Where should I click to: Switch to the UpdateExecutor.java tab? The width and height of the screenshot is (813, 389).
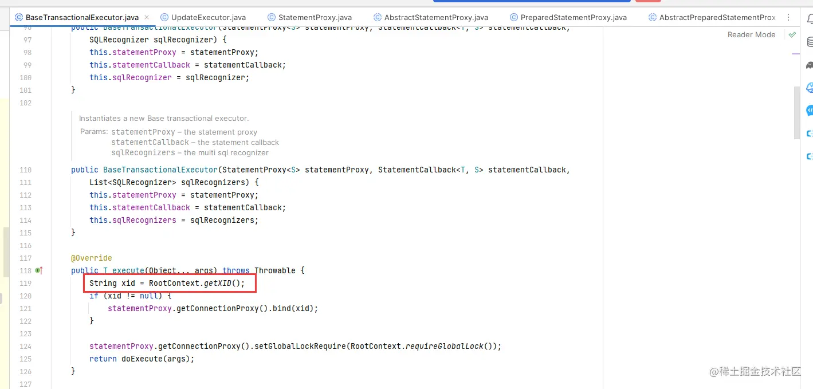point(203,18)
